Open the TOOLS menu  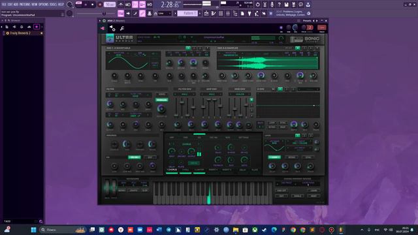click(53, 5)
